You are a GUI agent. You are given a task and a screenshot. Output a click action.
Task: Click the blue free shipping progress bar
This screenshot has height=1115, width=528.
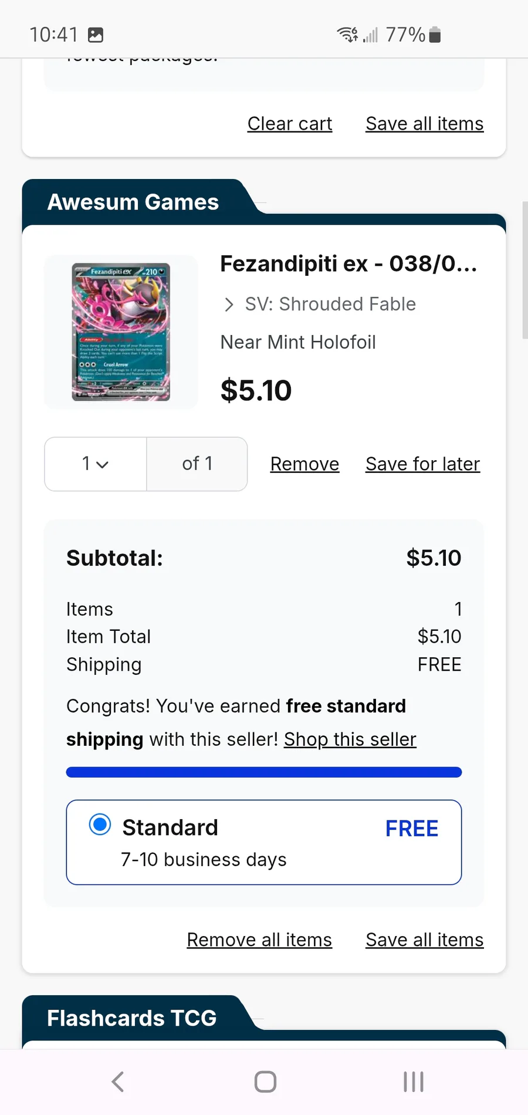[x=264, y=772]
